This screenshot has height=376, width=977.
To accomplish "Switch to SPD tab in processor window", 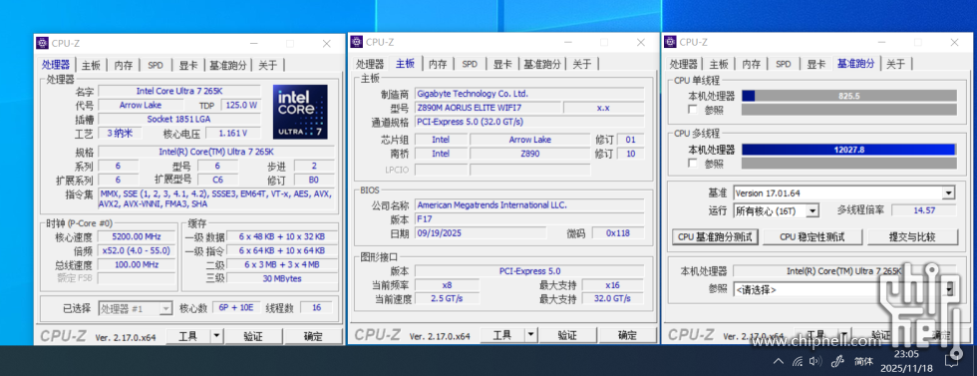I will 156,65.
